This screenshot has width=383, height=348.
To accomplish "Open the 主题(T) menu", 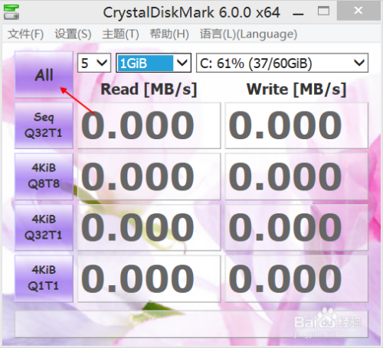I will tap(120, 34).
